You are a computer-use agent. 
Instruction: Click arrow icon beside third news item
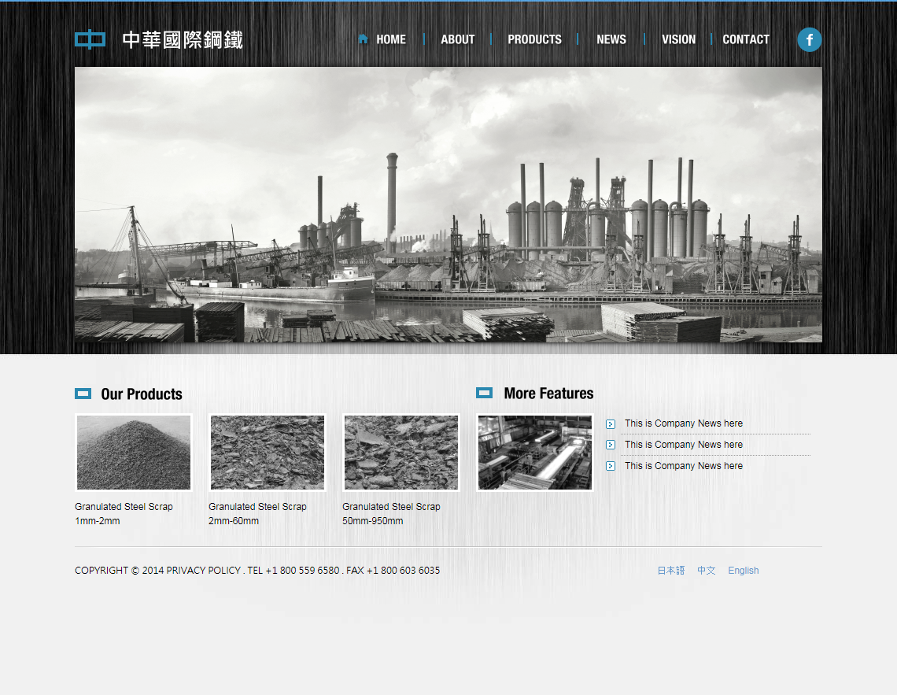611,467
